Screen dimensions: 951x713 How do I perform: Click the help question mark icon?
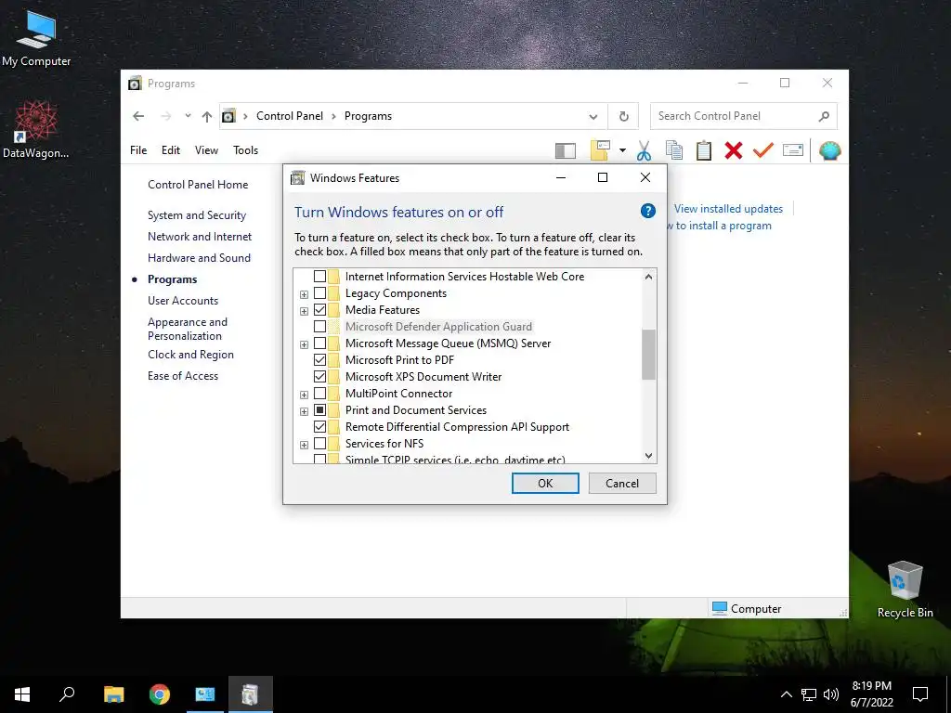(647, 211)
